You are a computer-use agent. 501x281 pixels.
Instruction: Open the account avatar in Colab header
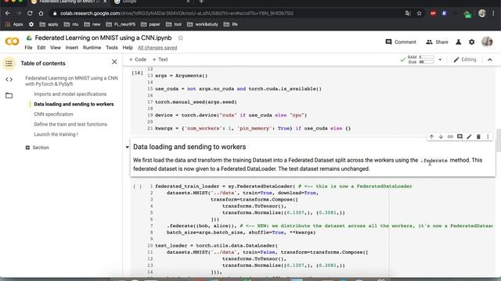[x=487, y=41]
